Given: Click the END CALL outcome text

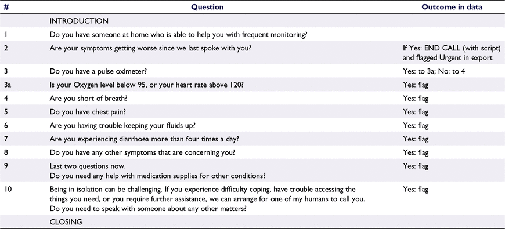Looking at the screenshot, I should (452, 53).
